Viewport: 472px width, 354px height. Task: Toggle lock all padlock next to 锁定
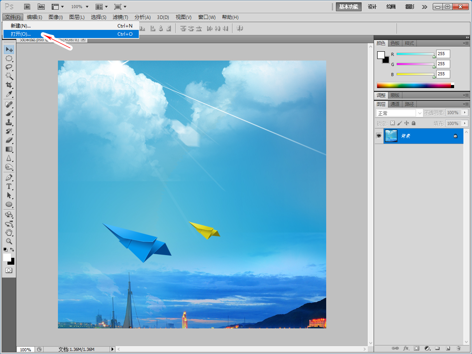pyautogui.click(x=413, y=123)
